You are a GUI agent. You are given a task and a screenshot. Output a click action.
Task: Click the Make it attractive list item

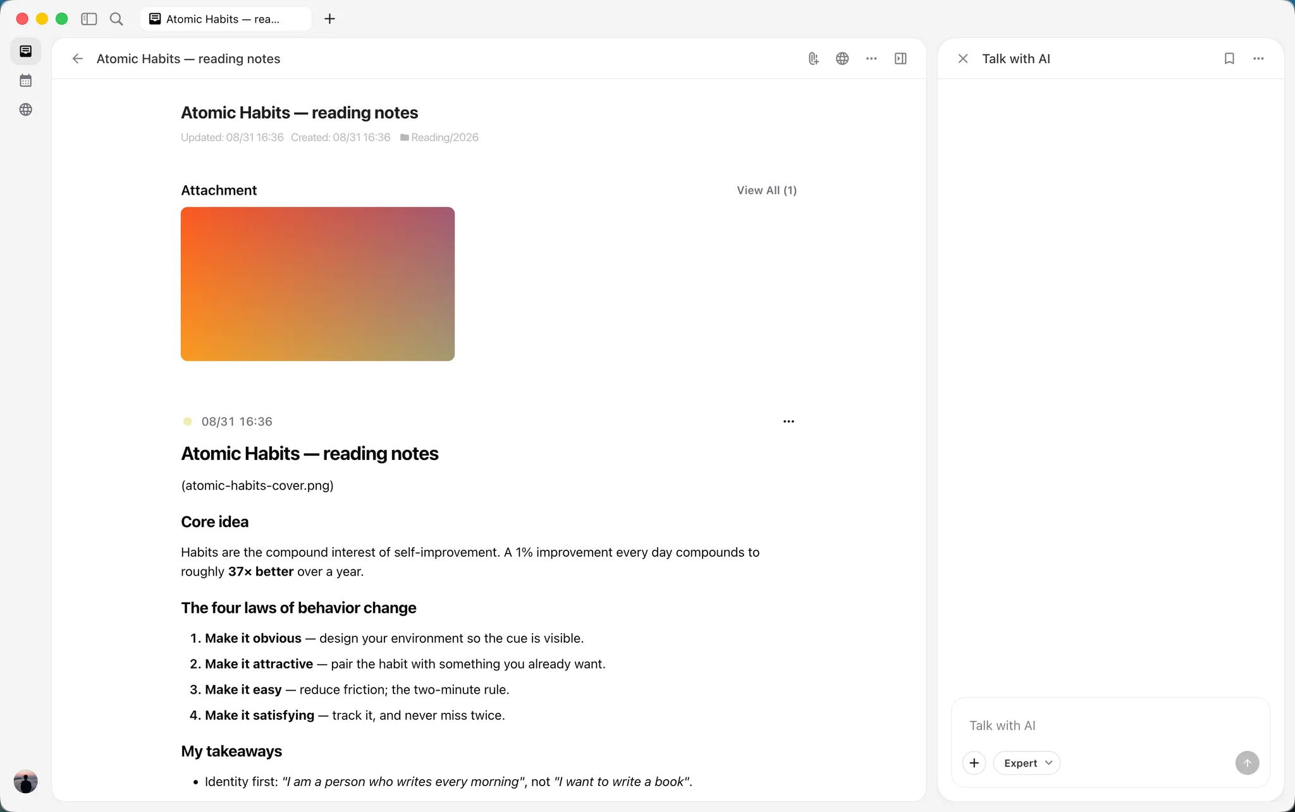[x=398, y=664]
